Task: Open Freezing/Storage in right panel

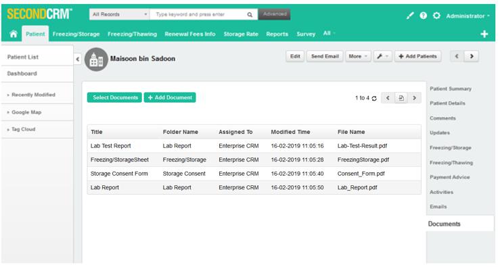Action: [x=450, y=148]
